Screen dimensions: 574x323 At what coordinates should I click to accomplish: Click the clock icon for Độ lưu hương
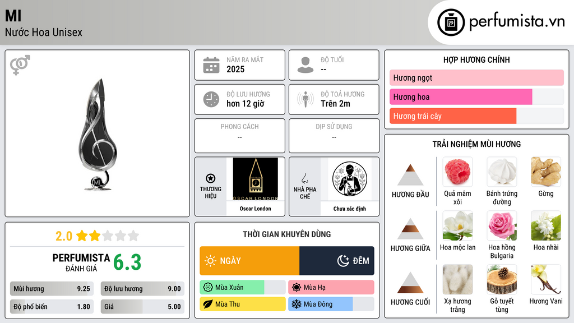tap(211, 99)
